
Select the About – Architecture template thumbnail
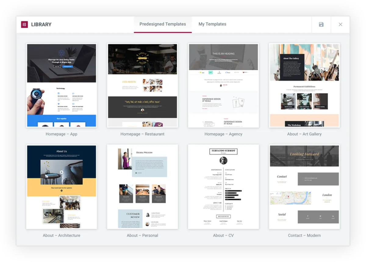click(62, 187)
